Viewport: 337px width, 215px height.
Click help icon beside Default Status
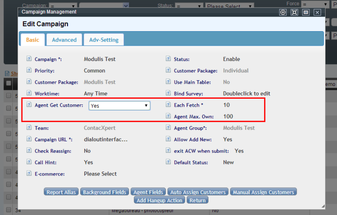click(x=168, y=162)
